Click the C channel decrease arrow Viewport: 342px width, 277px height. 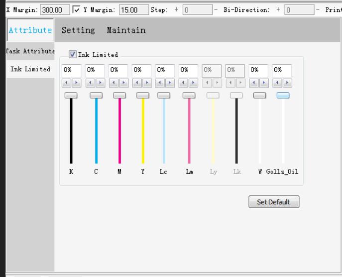point(90,83)
